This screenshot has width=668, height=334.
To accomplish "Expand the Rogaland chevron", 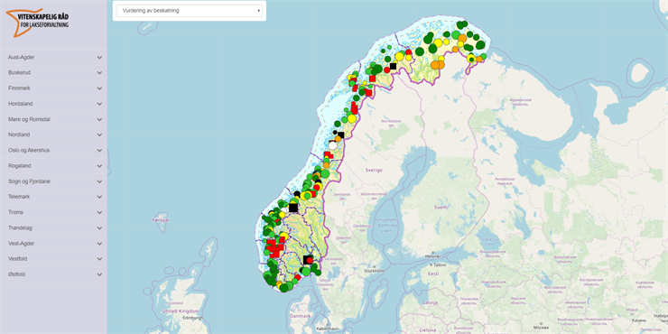I will click(x=99, y=166).
